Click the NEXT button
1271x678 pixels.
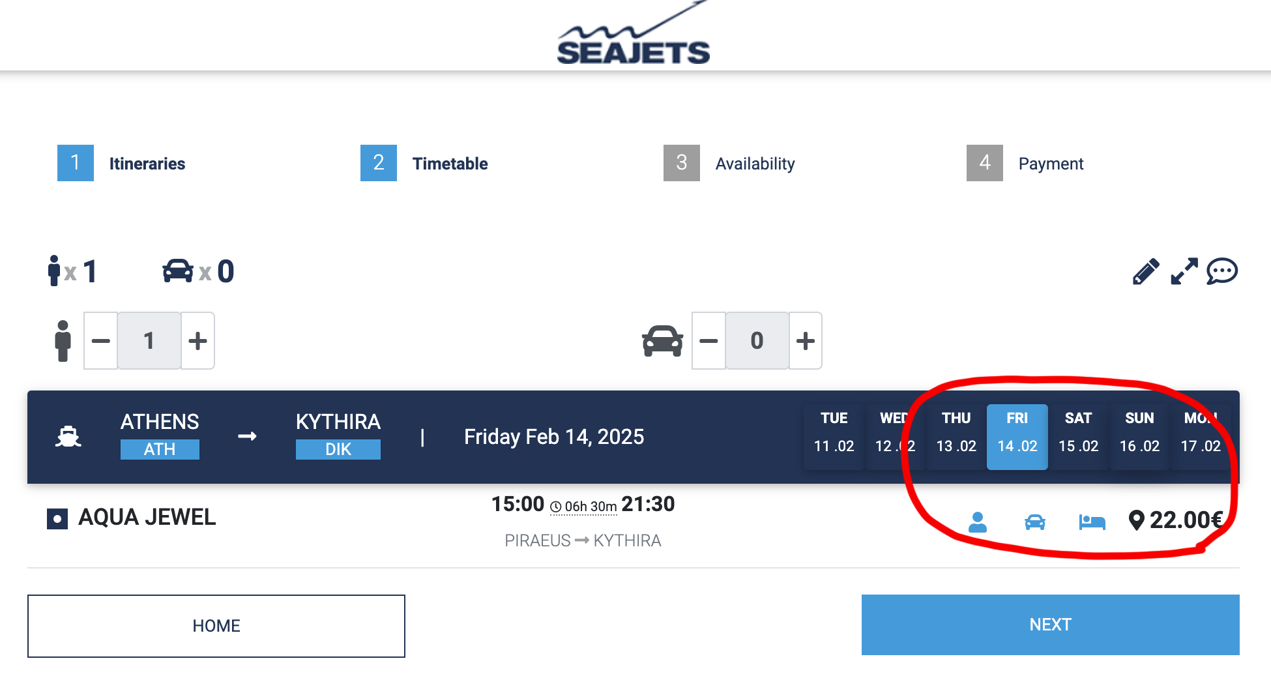[1050, 625]
